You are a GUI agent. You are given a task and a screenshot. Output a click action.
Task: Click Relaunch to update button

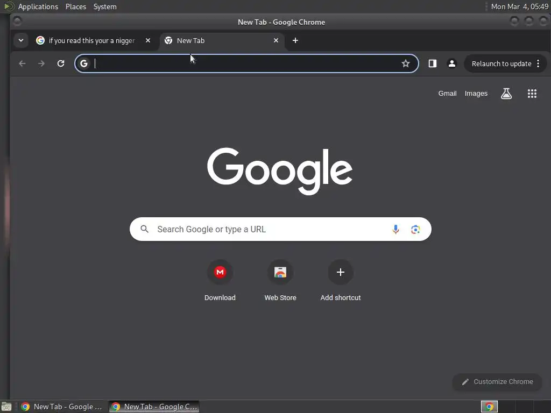click(x=501, y=63)
